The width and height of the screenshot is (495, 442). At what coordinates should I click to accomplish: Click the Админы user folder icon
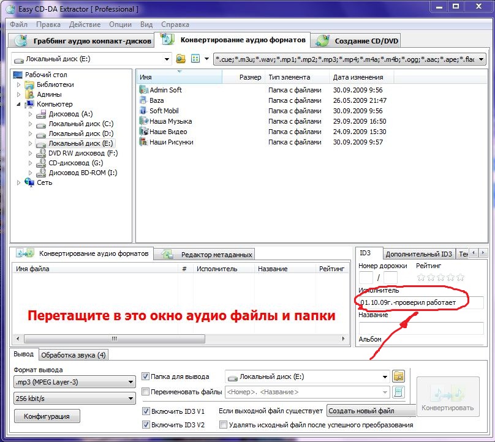tap(29, 94)
